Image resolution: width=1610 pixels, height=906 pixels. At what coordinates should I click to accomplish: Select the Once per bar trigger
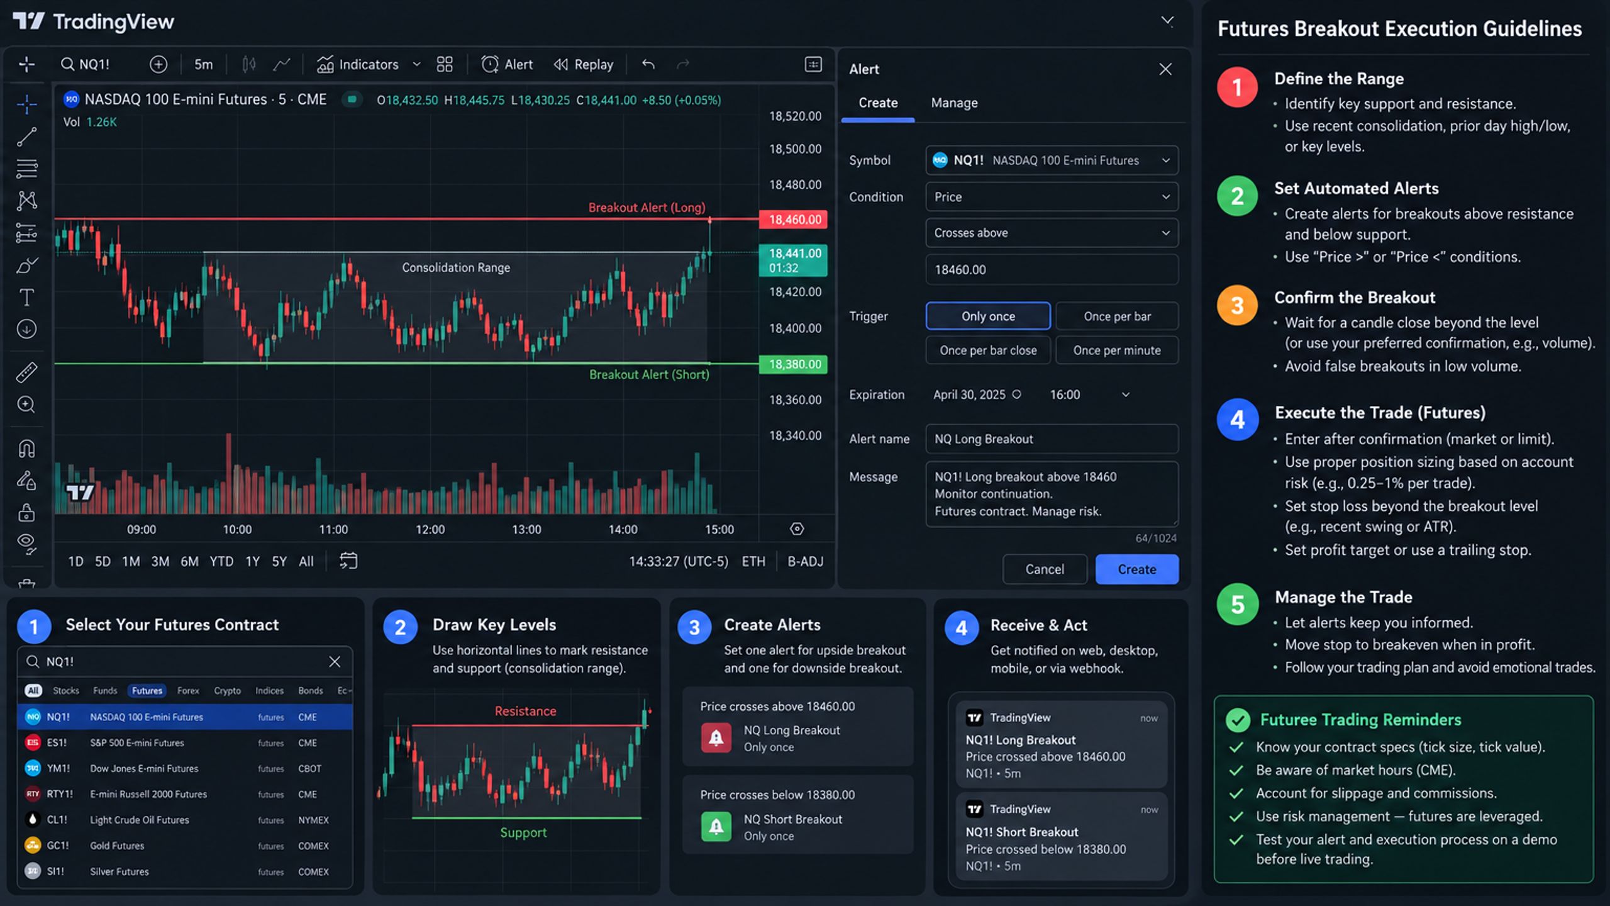coord(1117,316)
